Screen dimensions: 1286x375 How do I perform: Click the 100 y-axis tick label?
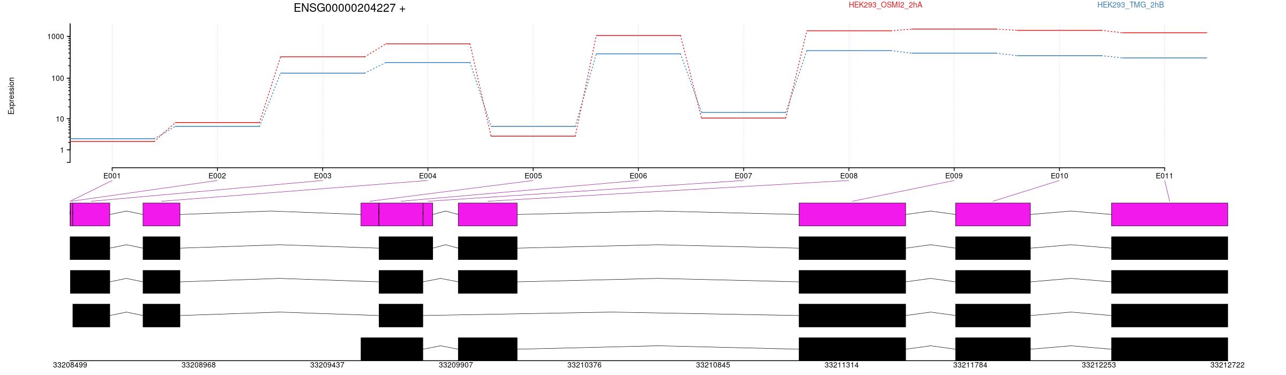pyautogui.click(x=57, y=78)
